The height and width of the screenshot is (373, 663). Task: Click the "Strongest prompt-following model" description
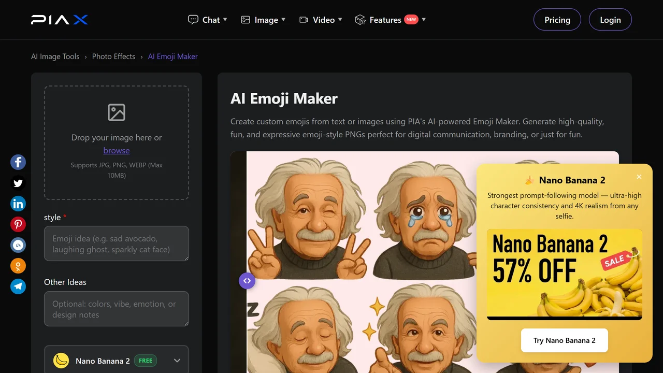point(565,206)
